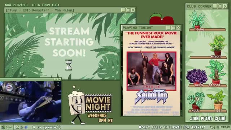The height and width of the screenshot is (130, 231).
Task: Click the red apple icon above Playing Tonight
Action: coord(162,19)
